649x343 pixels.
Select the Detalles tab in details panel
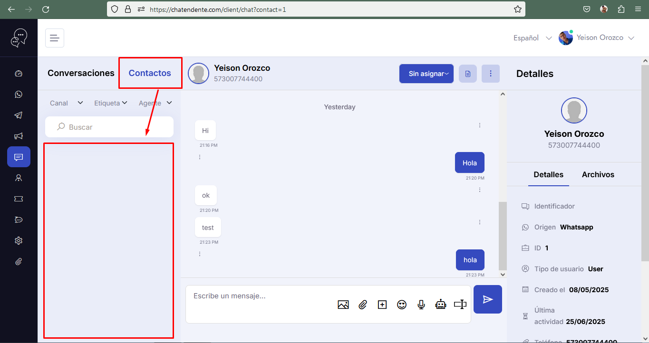click(x=549, y=174)
